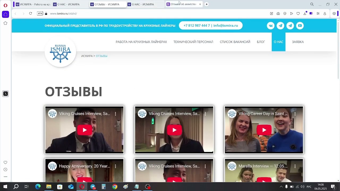Viewport: 340px width, 191px height.
Task: Open the Windows Start menu
Action: coord(5,187)
